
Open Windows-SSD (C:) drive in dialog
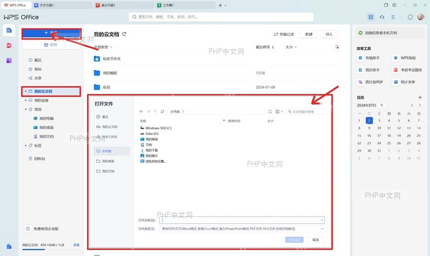tap(156, 128)
